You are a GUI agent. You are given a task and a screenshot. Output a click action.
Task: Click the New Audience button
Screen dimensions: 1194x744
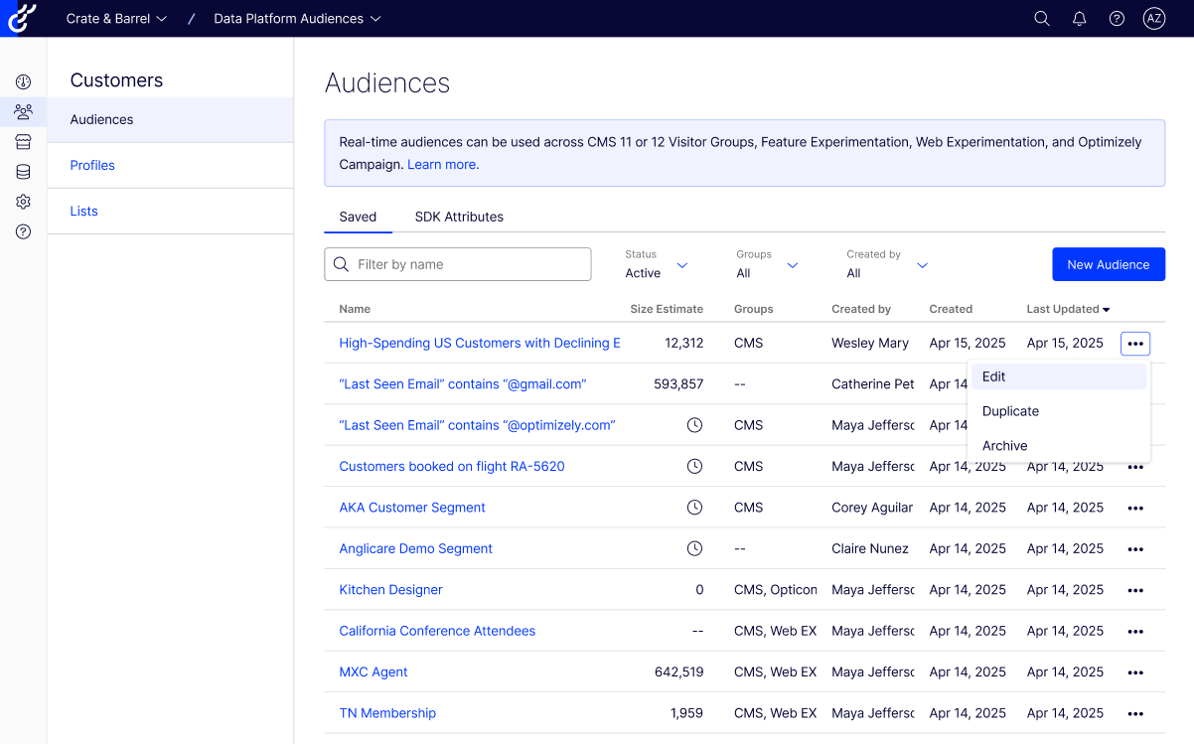click(x=1108, y=264)
